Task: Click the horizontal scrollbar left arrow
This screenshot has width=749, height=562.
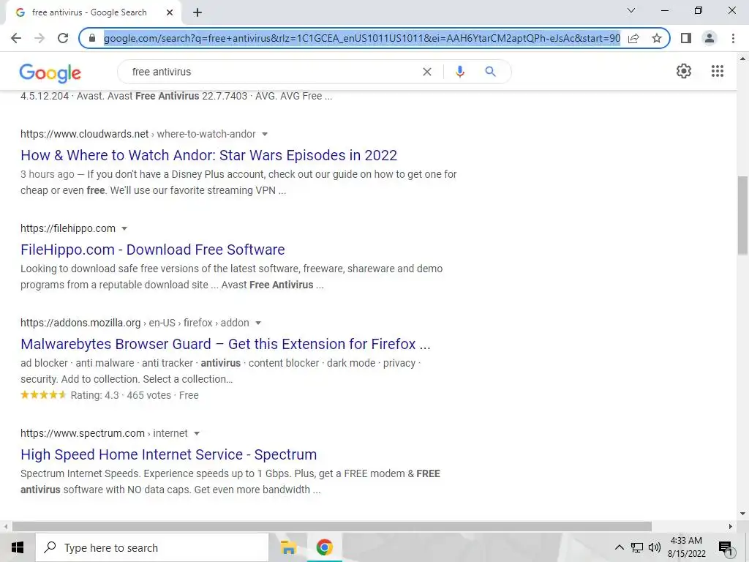Action: click(5, 526)
